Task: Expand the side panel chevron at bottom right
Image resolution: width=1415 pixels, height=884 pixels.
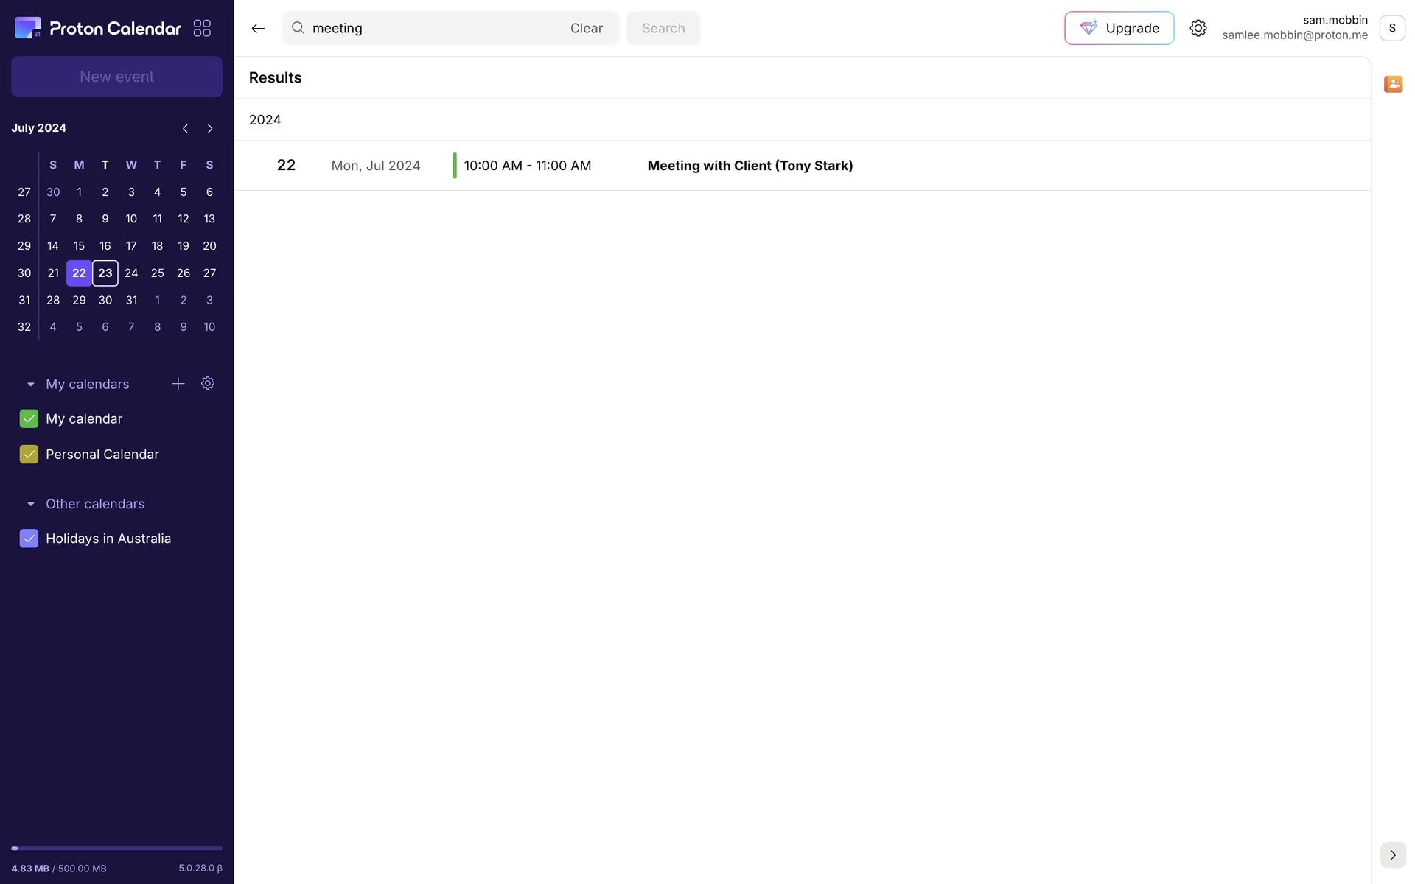Action: click(x=1392, y=855)
